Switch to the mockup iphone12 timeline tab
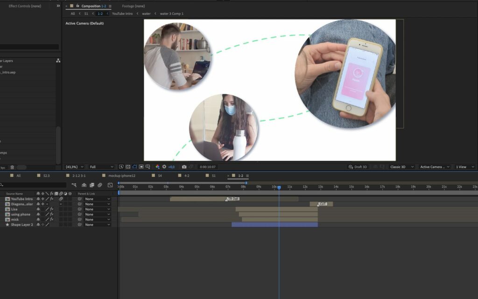 (x=121, y=176)
